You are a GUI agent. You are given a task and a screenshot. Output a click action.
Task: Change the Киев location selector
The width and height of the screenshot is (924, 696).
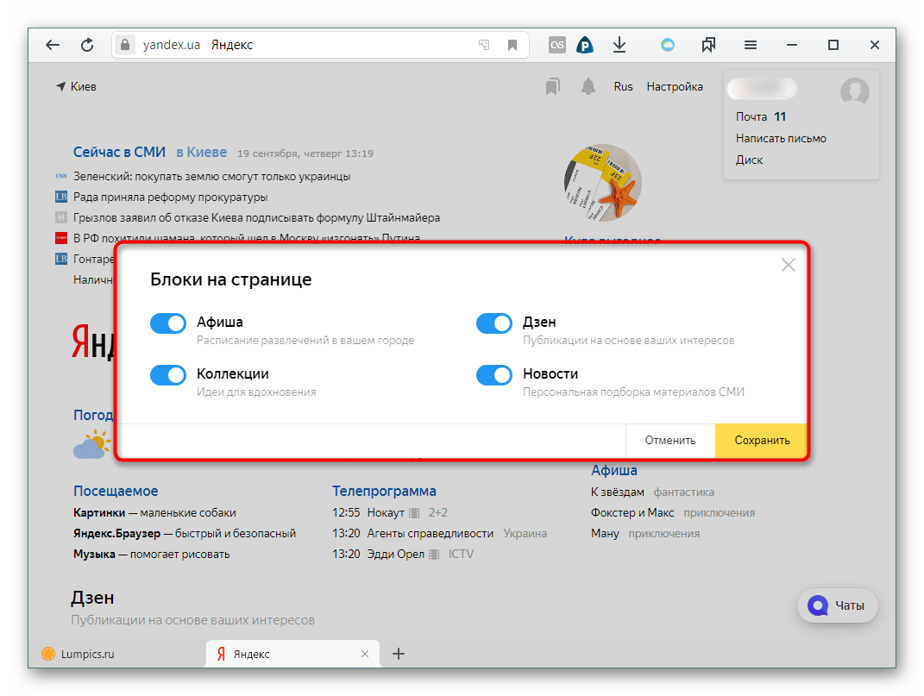click(x=76, y=86)
